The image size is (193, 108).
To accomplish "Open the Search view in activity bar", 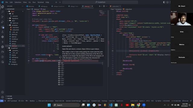I will 2,12.
